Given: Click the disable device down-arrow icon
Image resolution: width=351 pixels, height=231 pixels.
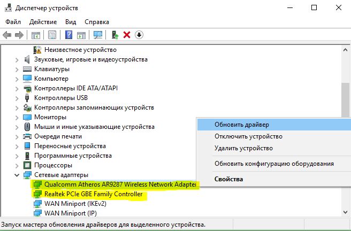Looking at the screenshot, I should (x=139, y=35).
